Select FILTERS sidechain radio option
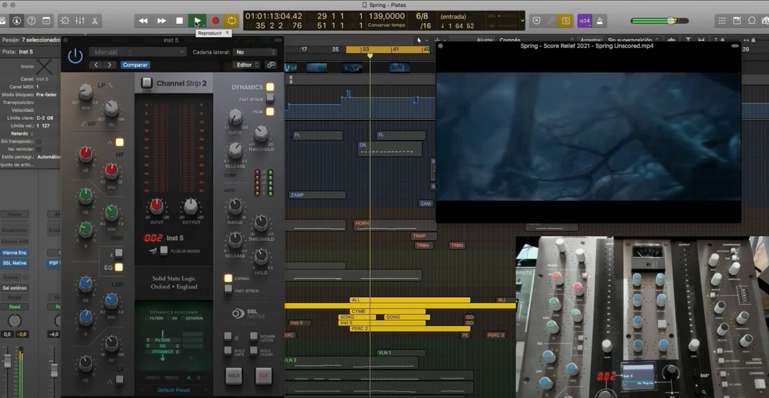This screenshot has width=769, height=398. click(154, 318)
